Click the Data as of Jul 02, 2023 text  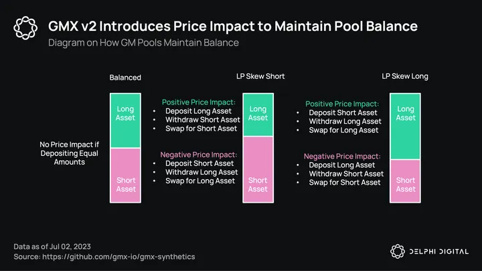tap(52, 246)
